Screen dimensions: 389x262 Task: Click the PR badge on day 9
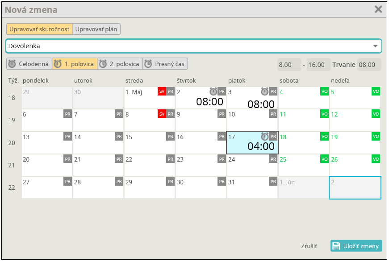coord(222,114)
